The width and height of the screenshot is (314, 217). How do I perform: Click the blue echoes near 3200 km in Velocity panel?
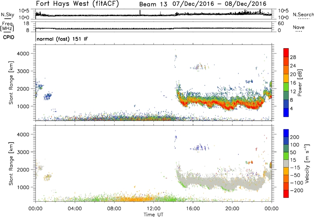click(x=200, y=147)
